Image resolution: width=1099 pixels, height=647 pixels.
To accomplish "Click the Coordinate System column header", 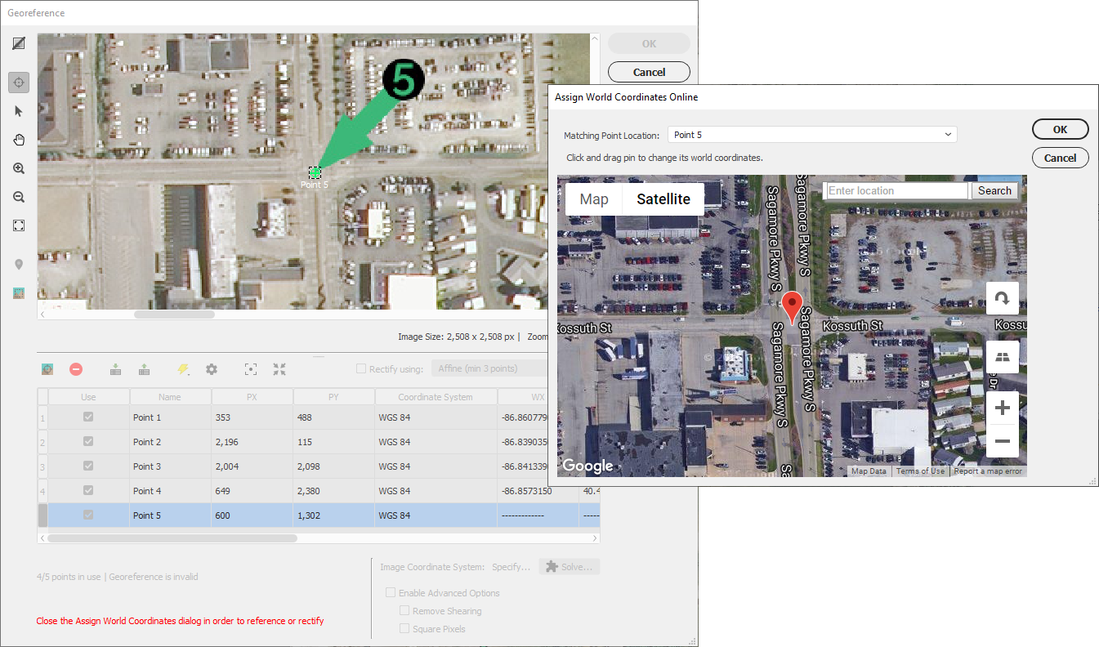I will pos(436,397).
